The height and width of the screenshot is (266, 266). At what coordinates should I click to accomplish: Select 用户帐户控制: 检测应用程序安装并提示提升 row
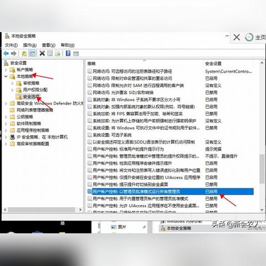[x=170, y=163]
